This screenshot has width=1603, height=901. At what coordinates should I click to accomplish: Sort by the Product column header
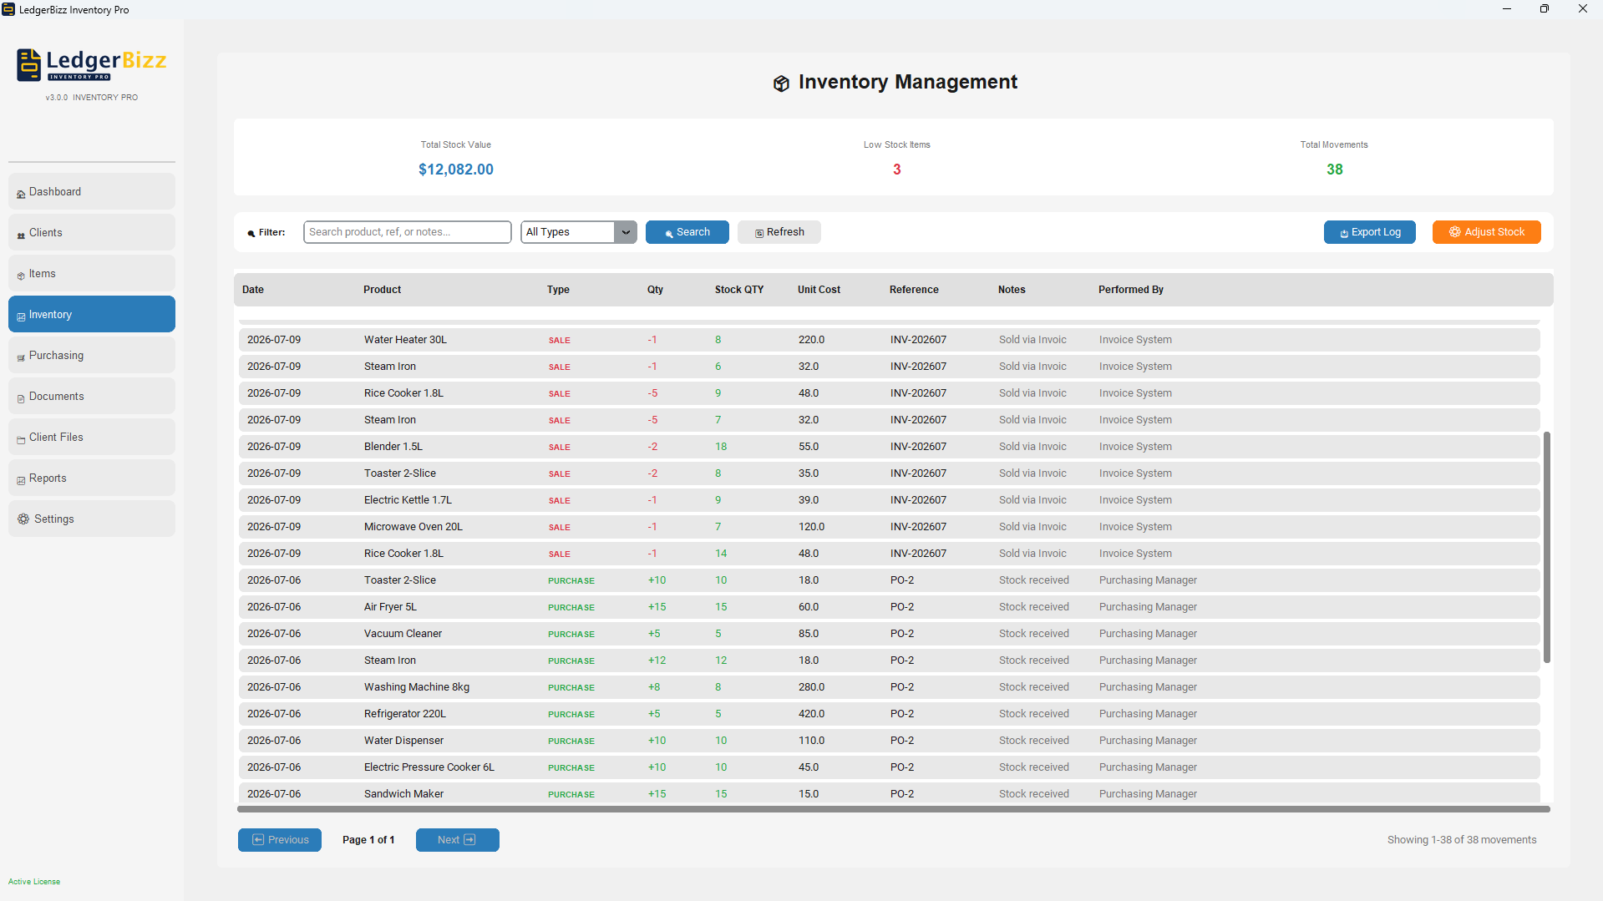[382, 290]
